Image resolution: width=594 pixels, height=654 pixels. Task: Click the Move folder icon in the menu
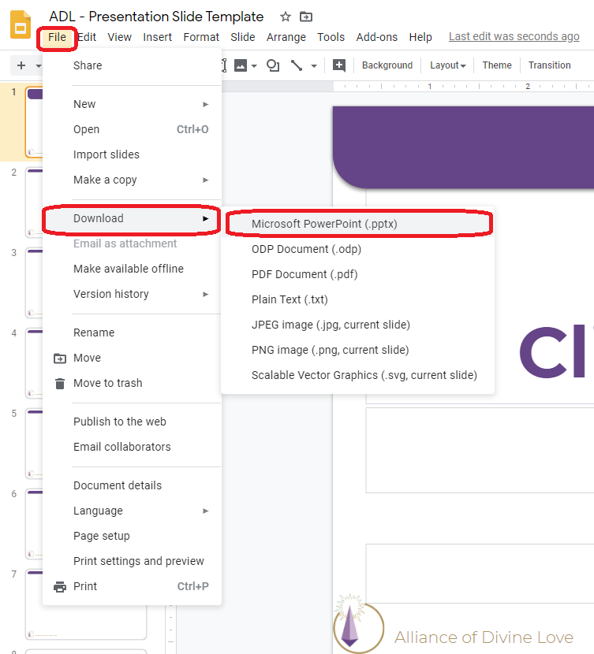tap(60, 359)
